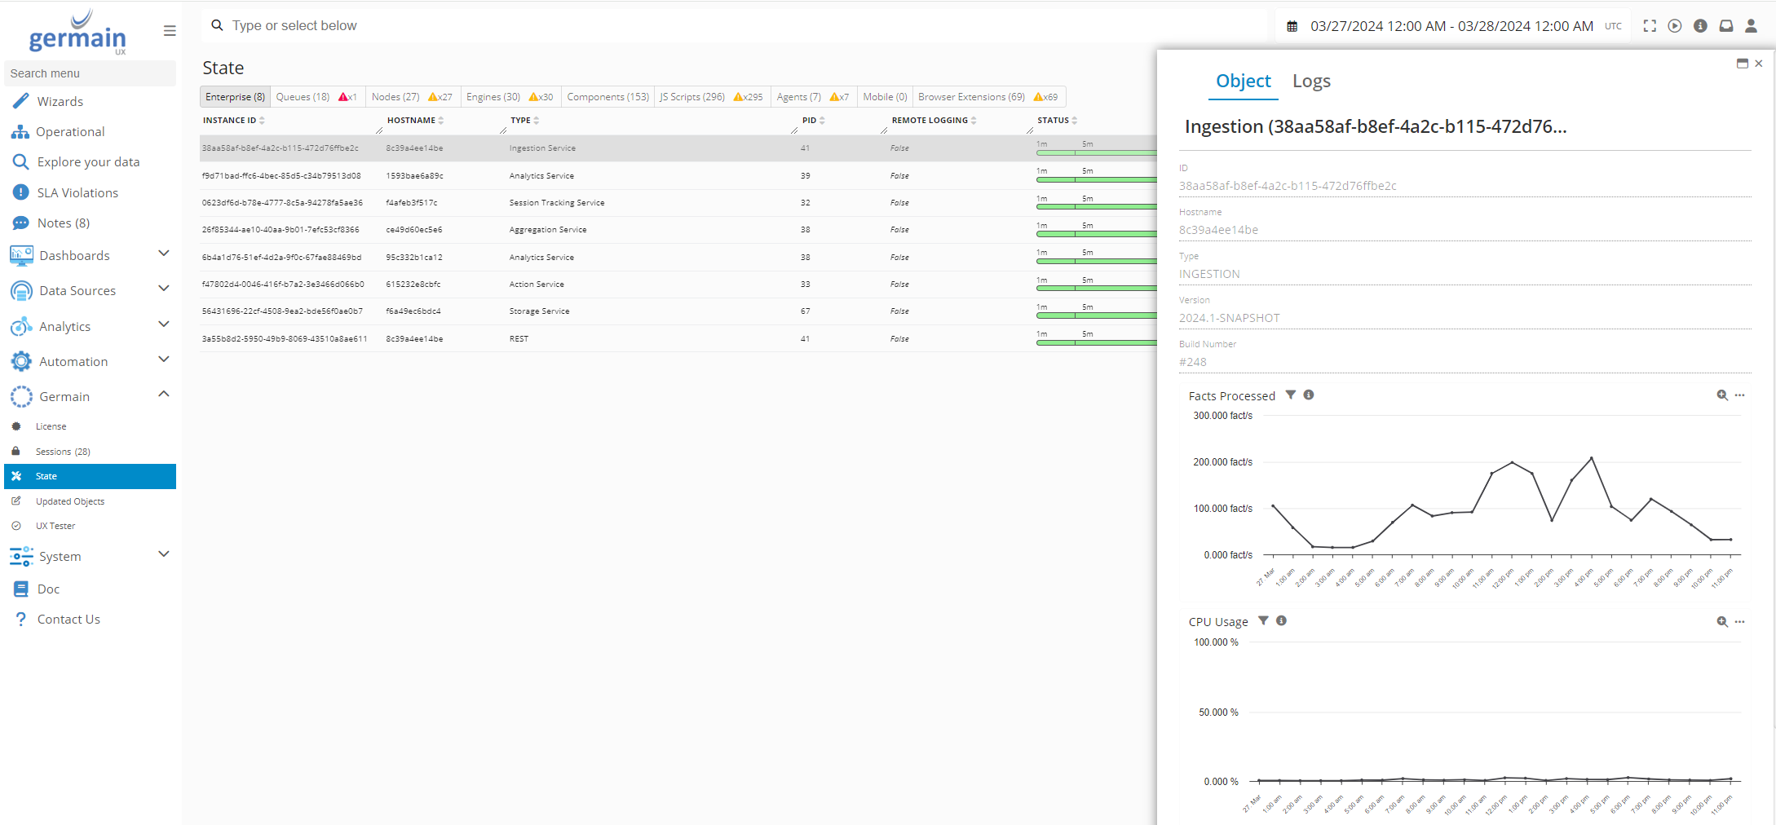Click the hamburger menu icon beside logo
Image resolution: width=1776 pixels, height=825 pixels.
click(x=170, y=31)
